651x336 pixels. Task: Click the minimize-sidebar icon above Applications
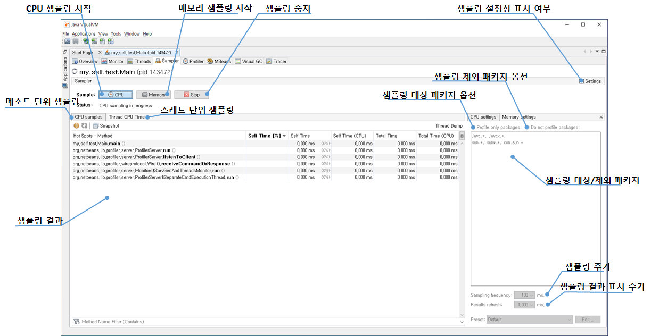[x=64, y=52]
